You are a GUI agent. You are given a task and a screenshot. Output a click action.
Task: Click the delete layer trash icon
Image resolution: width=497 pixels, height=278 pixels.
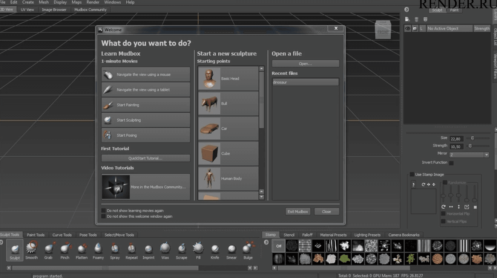pos(416,19)
